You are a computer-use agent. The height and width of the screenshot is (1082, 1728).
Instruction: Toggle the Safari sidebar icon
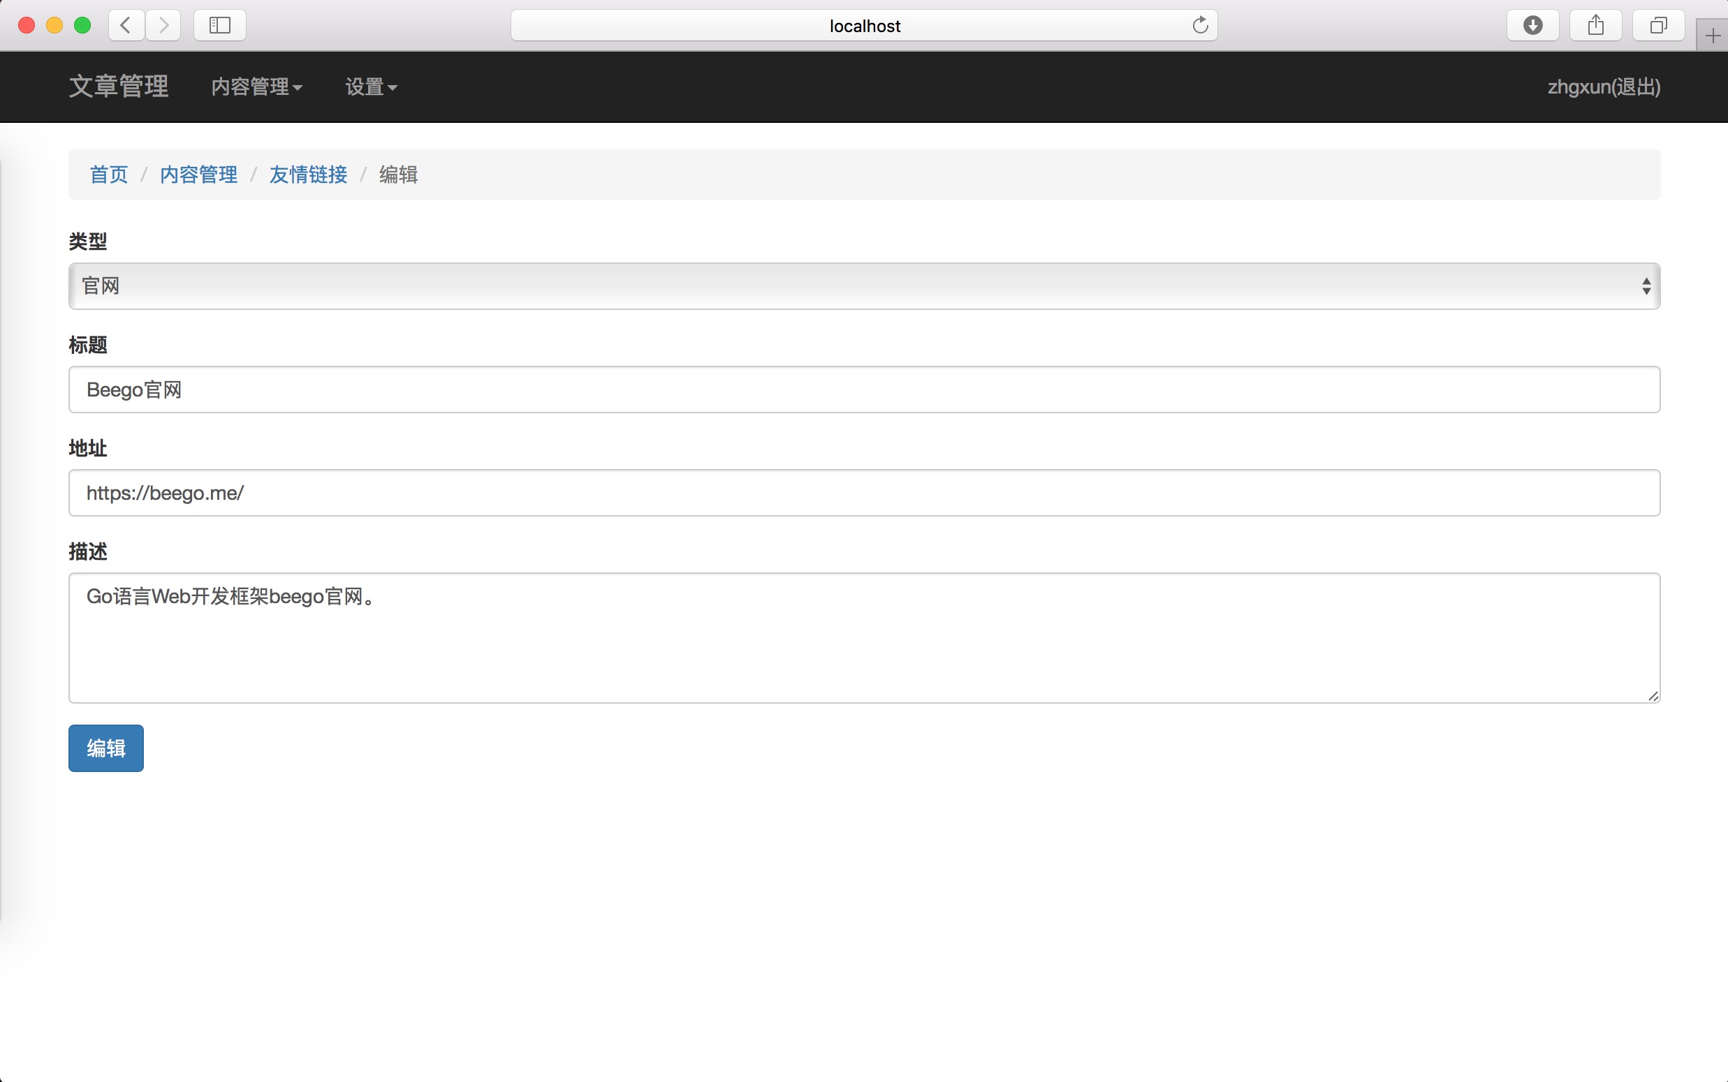220,26
